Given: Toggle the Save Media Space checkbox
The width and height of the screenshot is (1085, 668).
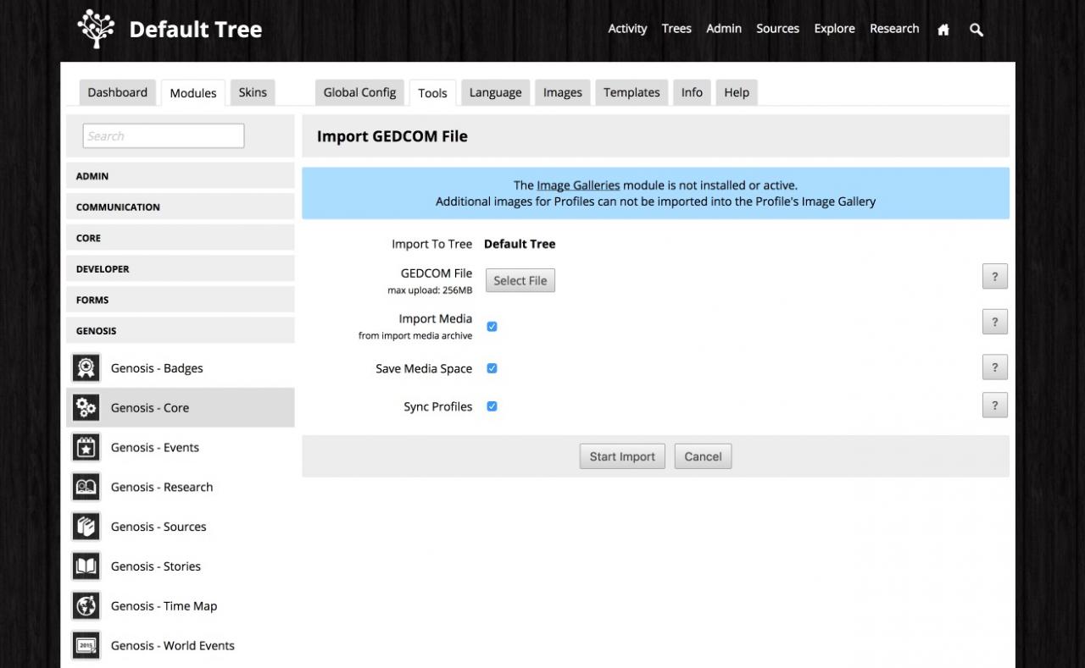Looking at the screenshot, I should pos(492,368).
